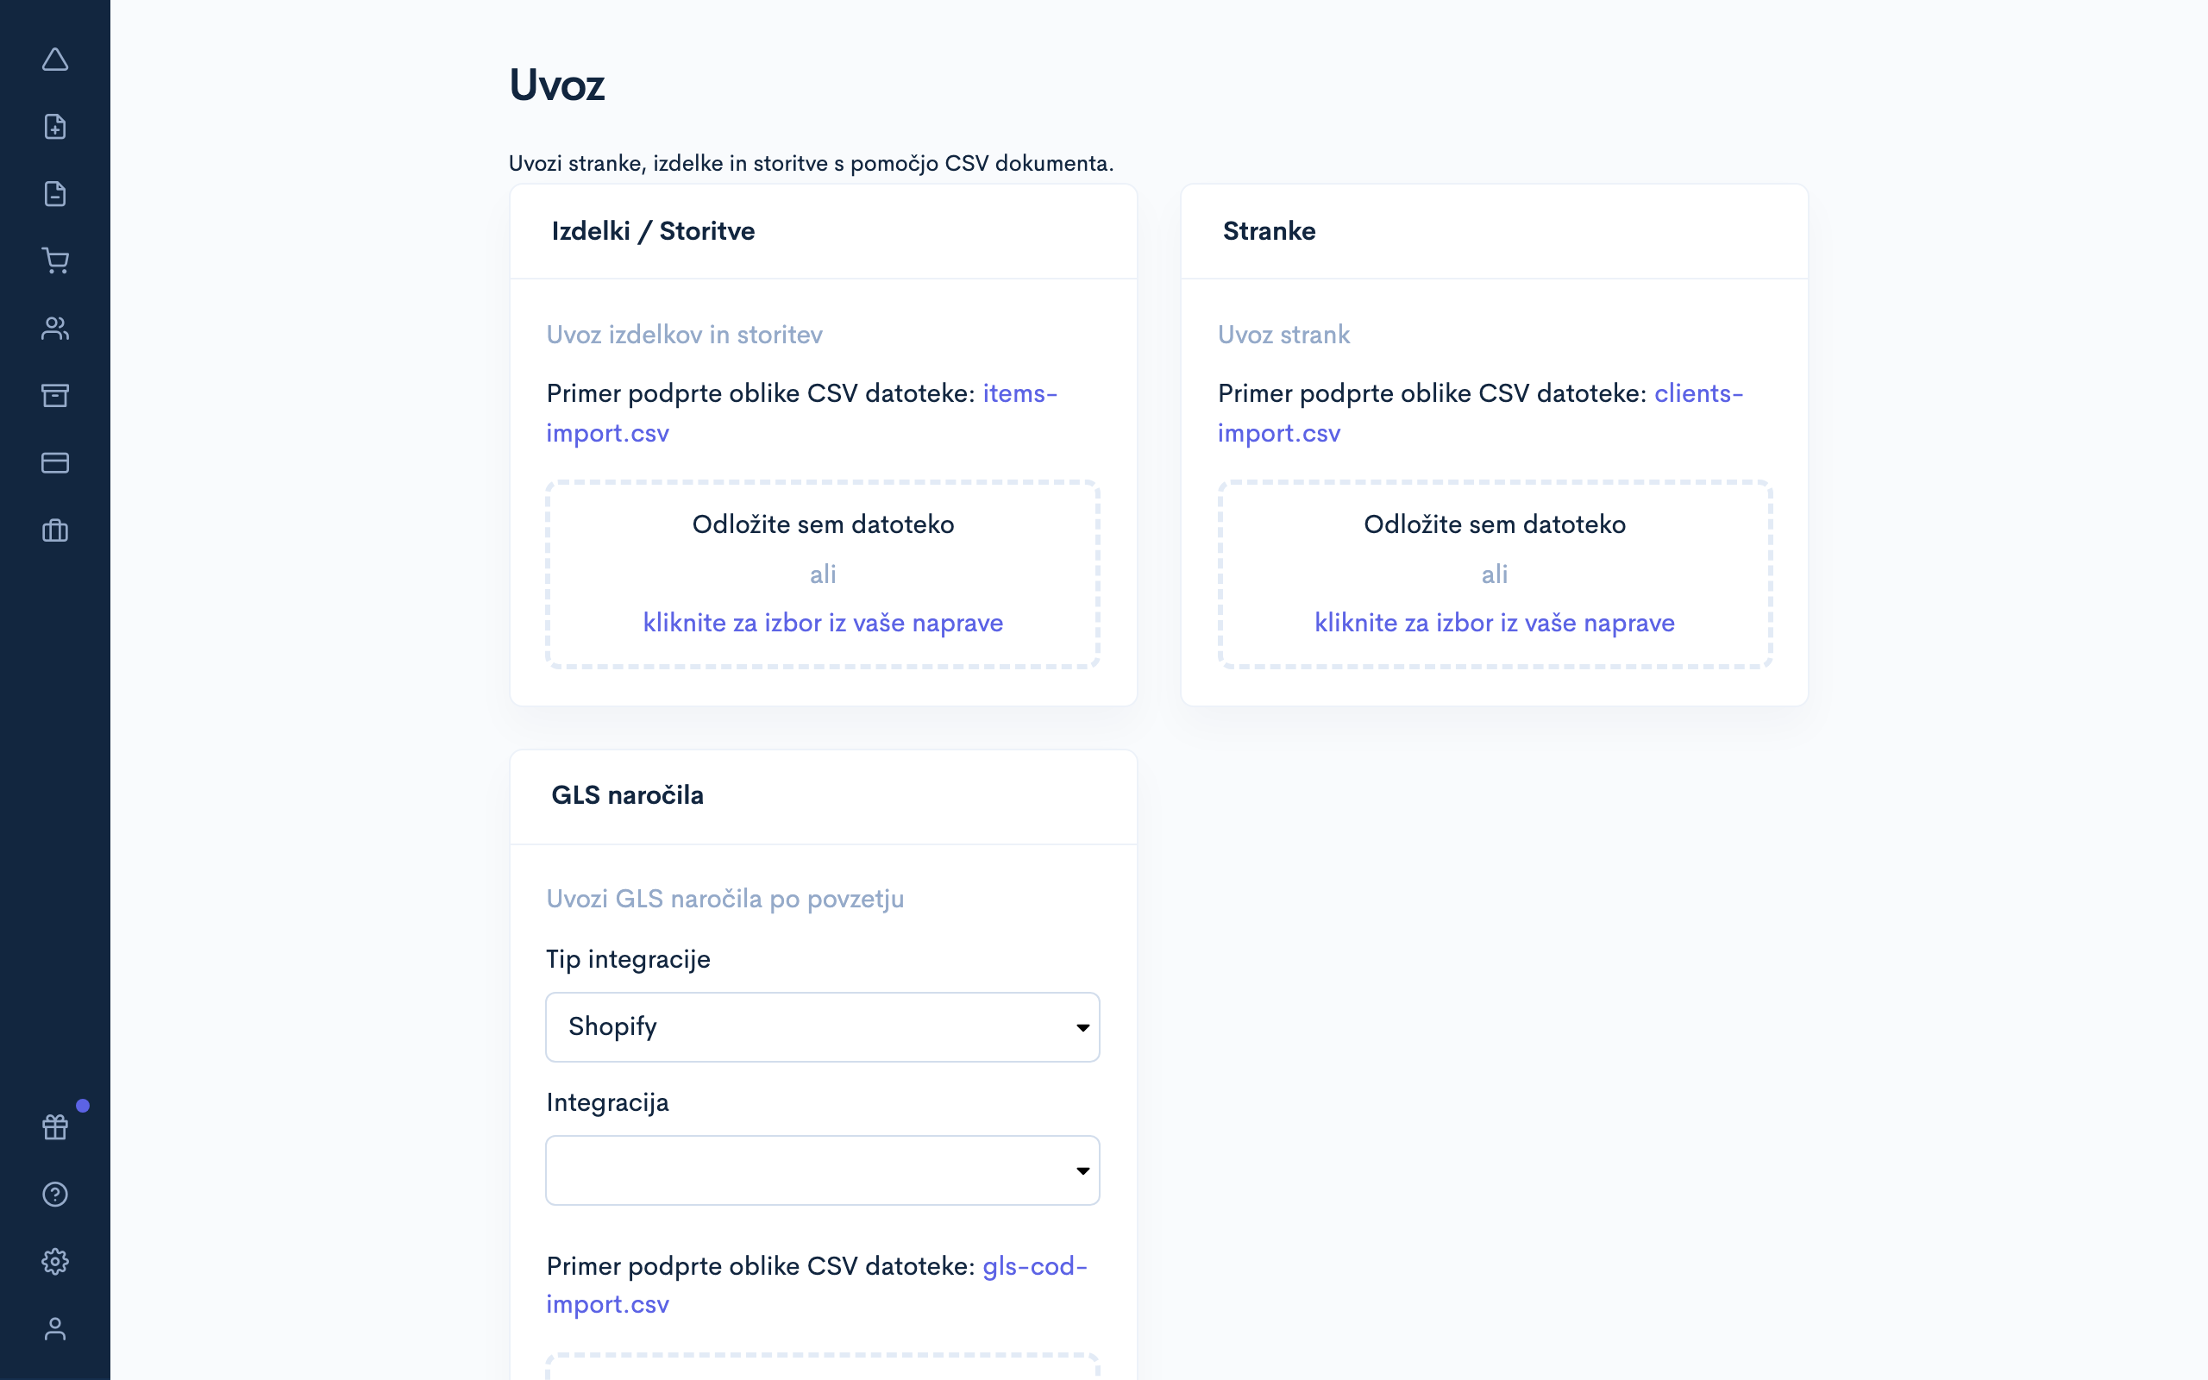Open the help question mark icon
The width and height of the screenshot is (2208, 1380).
[54, 1194]
